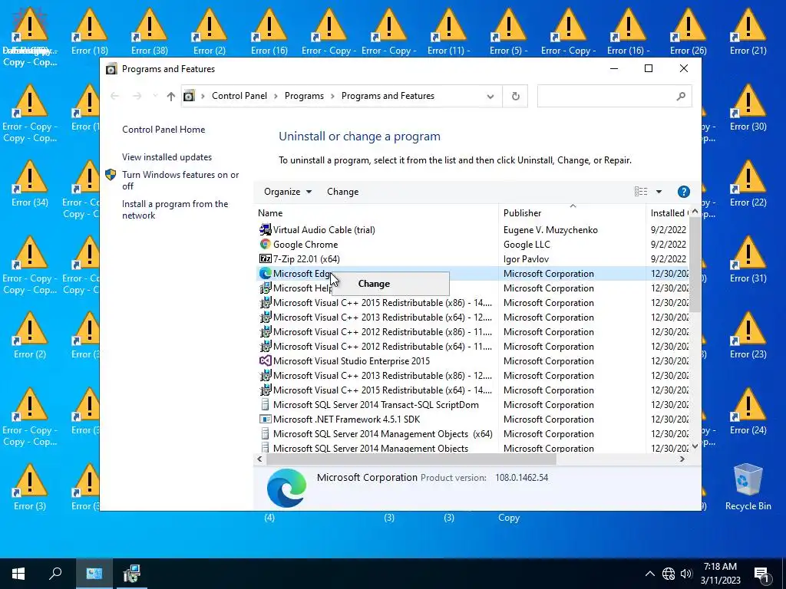Click the chevron after Programs in breadcrumb
Screen dimensions: 786x589
(332, 96)
